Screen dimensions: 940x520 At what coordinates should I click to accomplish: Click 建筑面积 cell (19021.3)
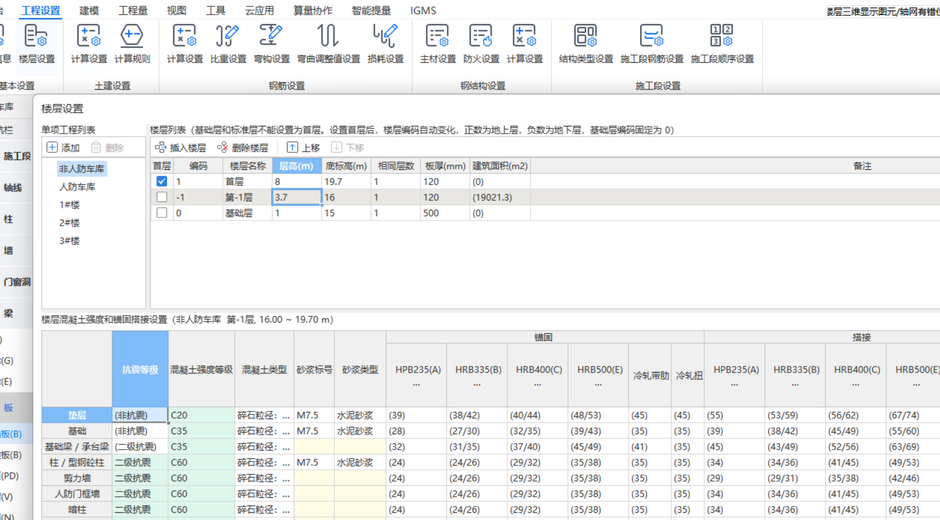500,197
